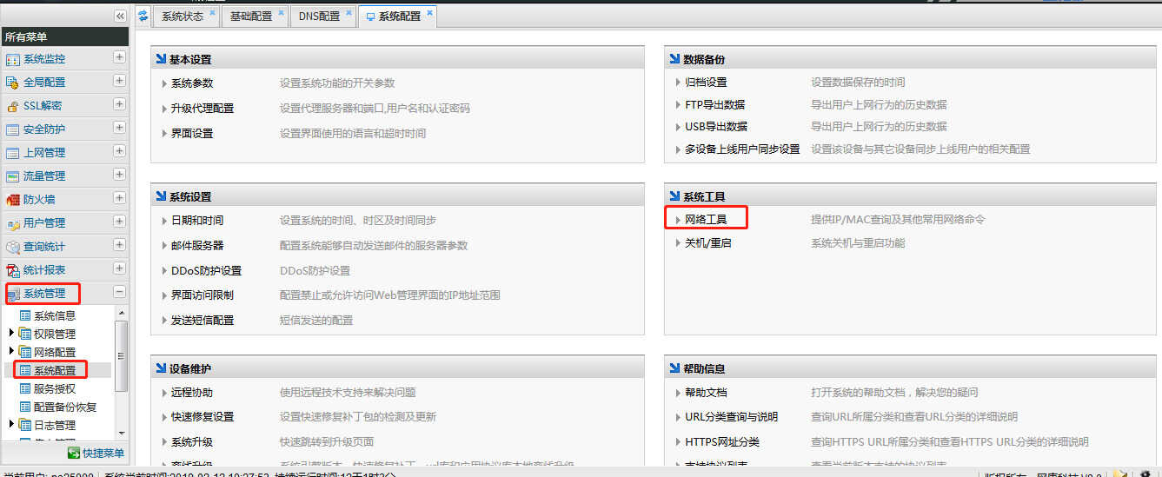Image resolution: width=1162 pixels, height=477 pixels.
Task: Open 系统管理 in the left menu
Action: (44, 294)
